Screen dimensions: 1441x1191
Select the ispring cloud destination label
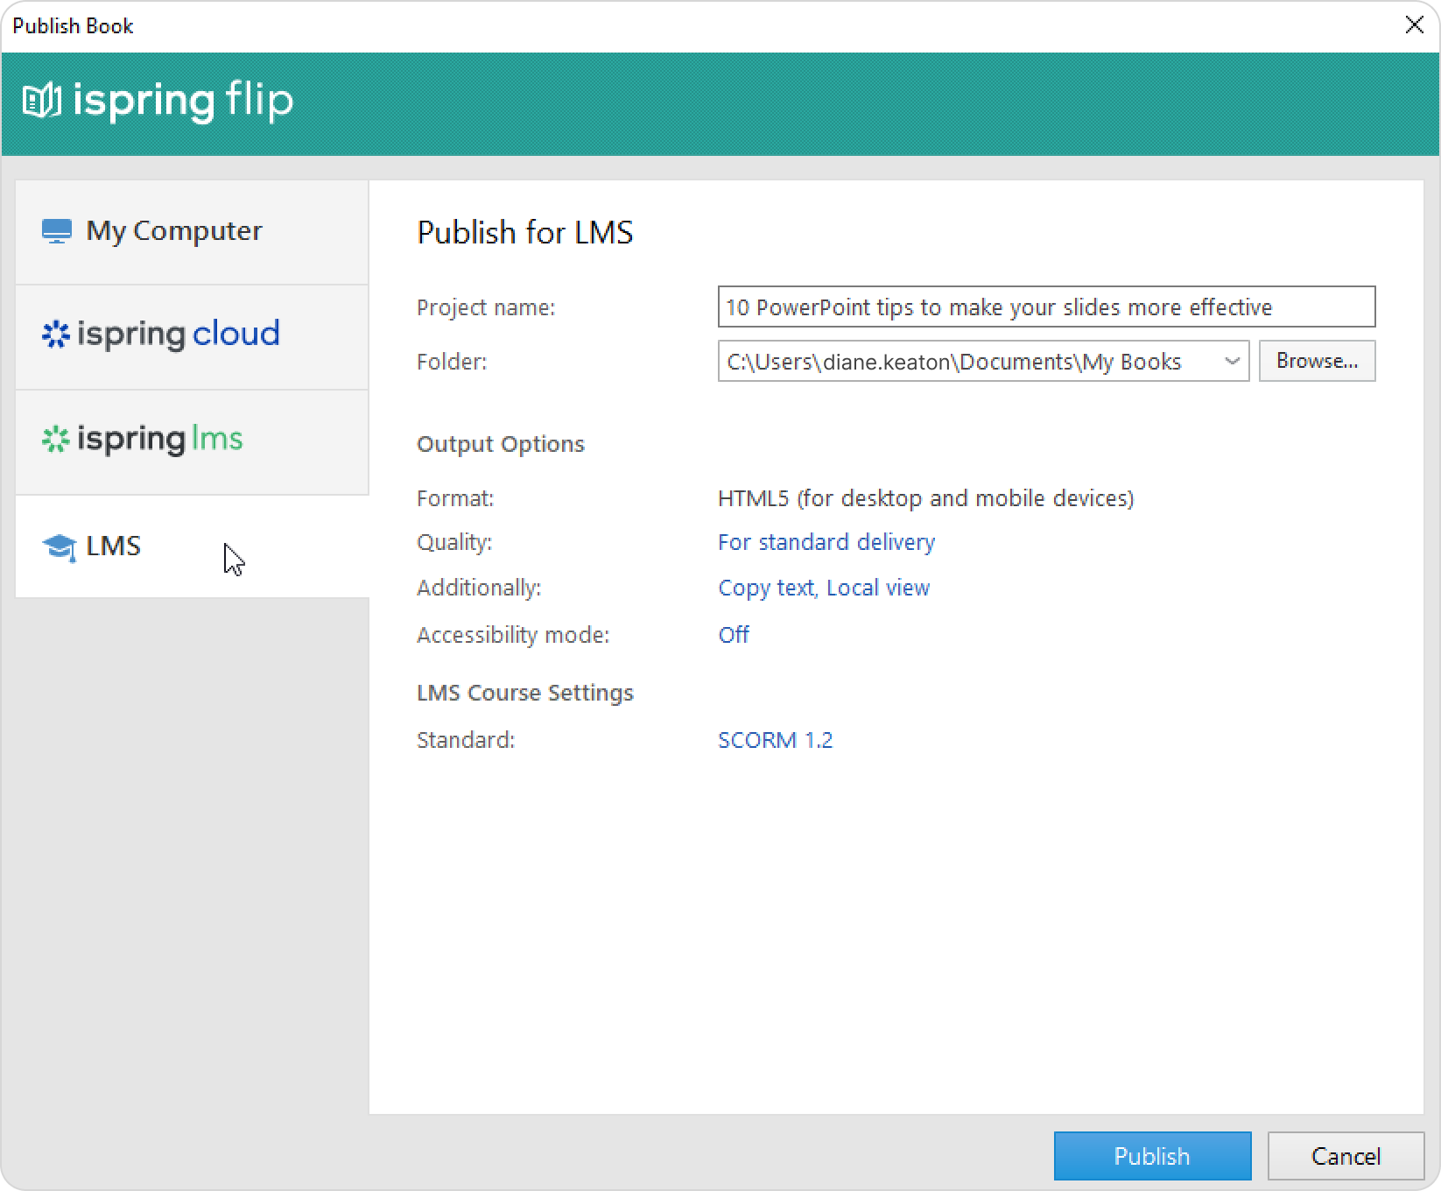[x=179, y=335]
